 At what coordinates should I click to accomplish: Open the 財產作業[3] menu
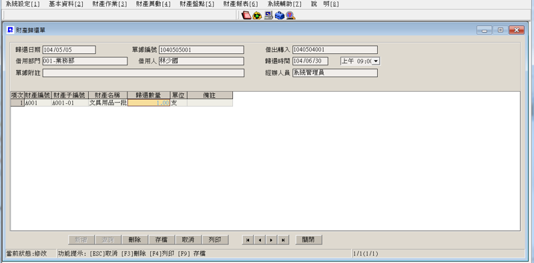click(x=109, y=4)
